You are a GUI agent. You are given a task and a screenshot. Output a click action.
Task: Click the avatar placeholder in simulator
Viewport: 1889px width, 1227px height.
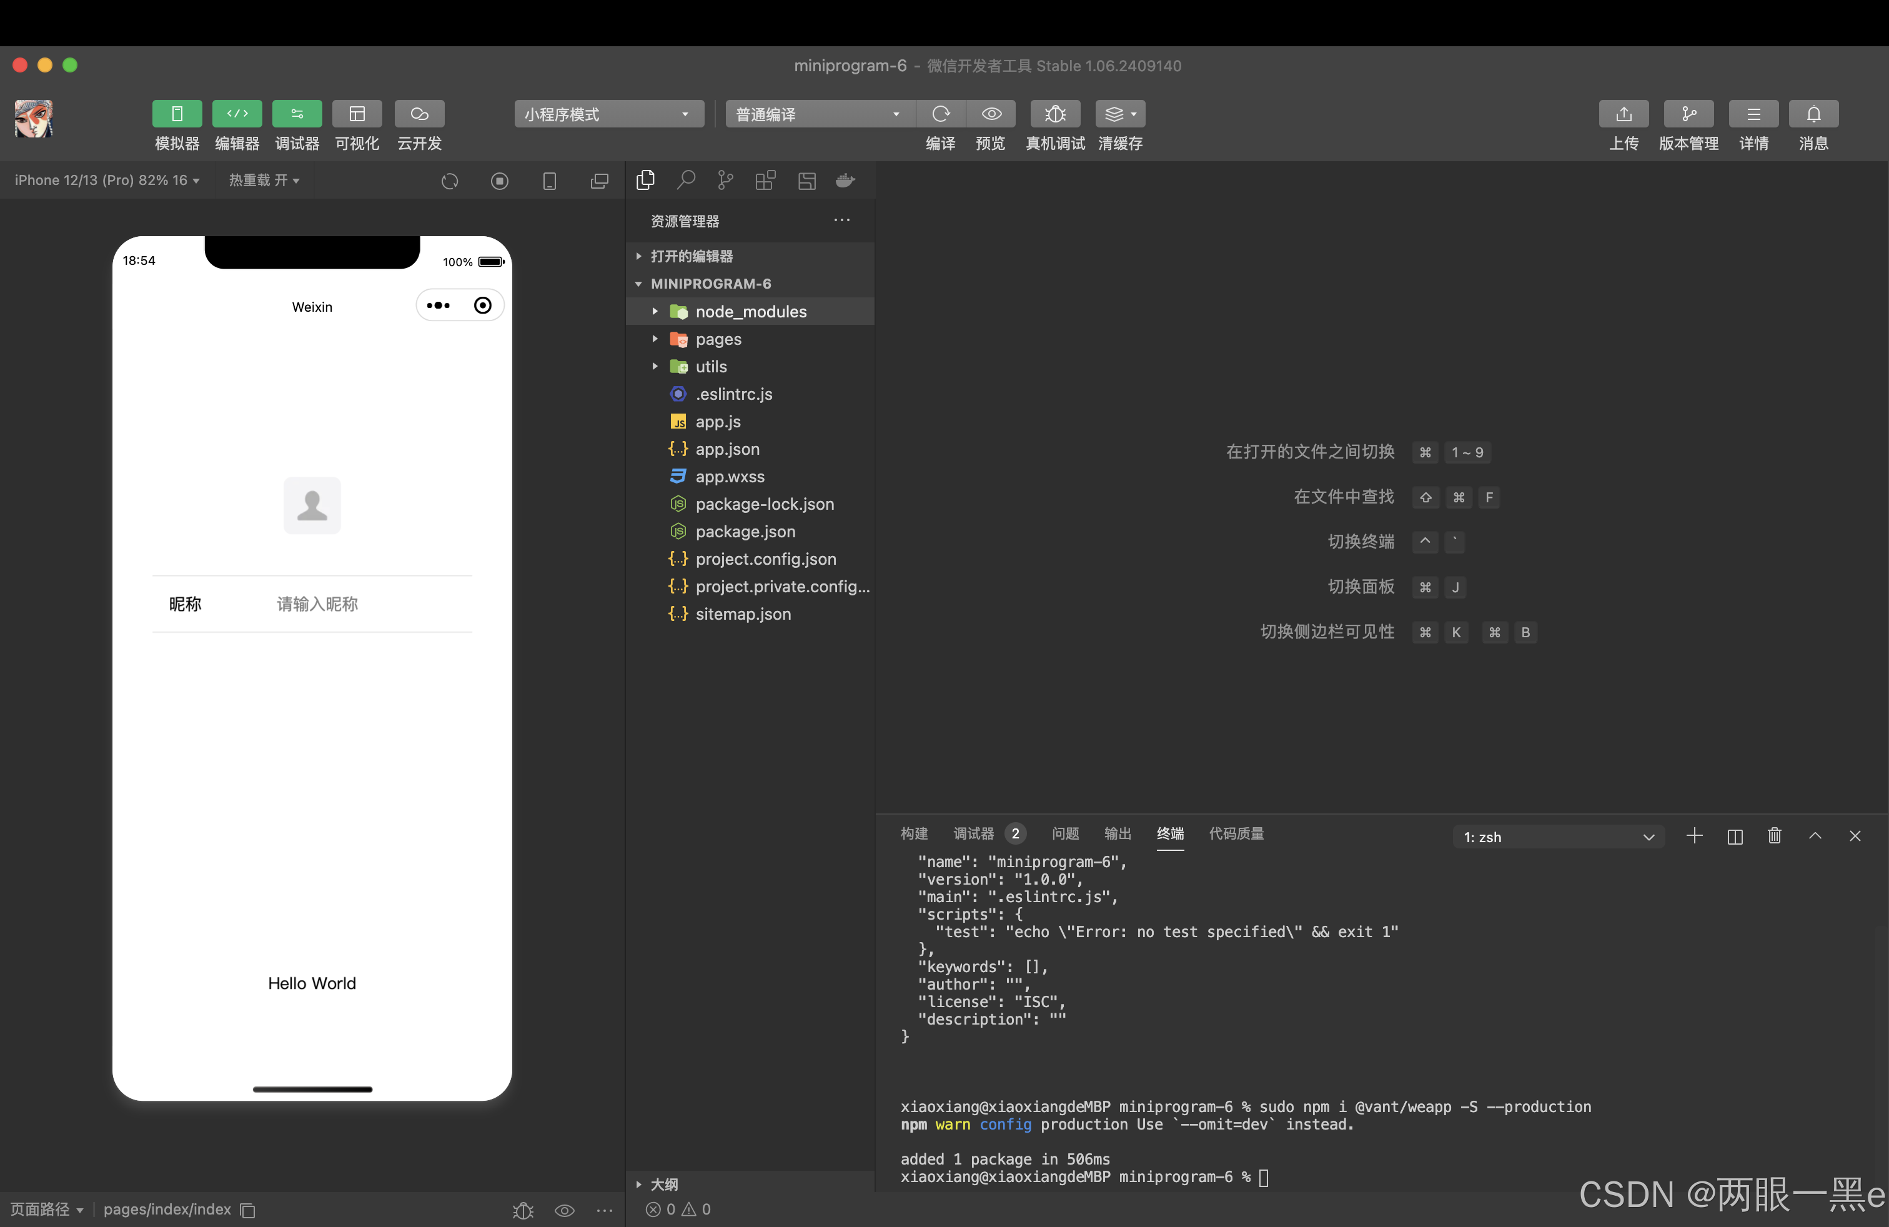312,505
